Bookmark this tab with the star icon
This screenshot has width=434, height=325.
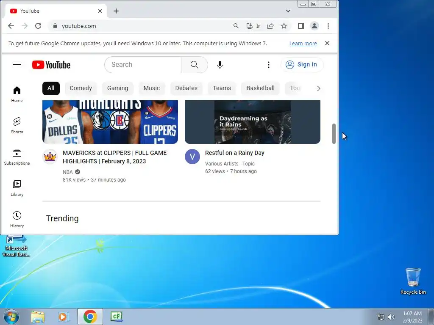pyautogui.click(x=284, y=26)
